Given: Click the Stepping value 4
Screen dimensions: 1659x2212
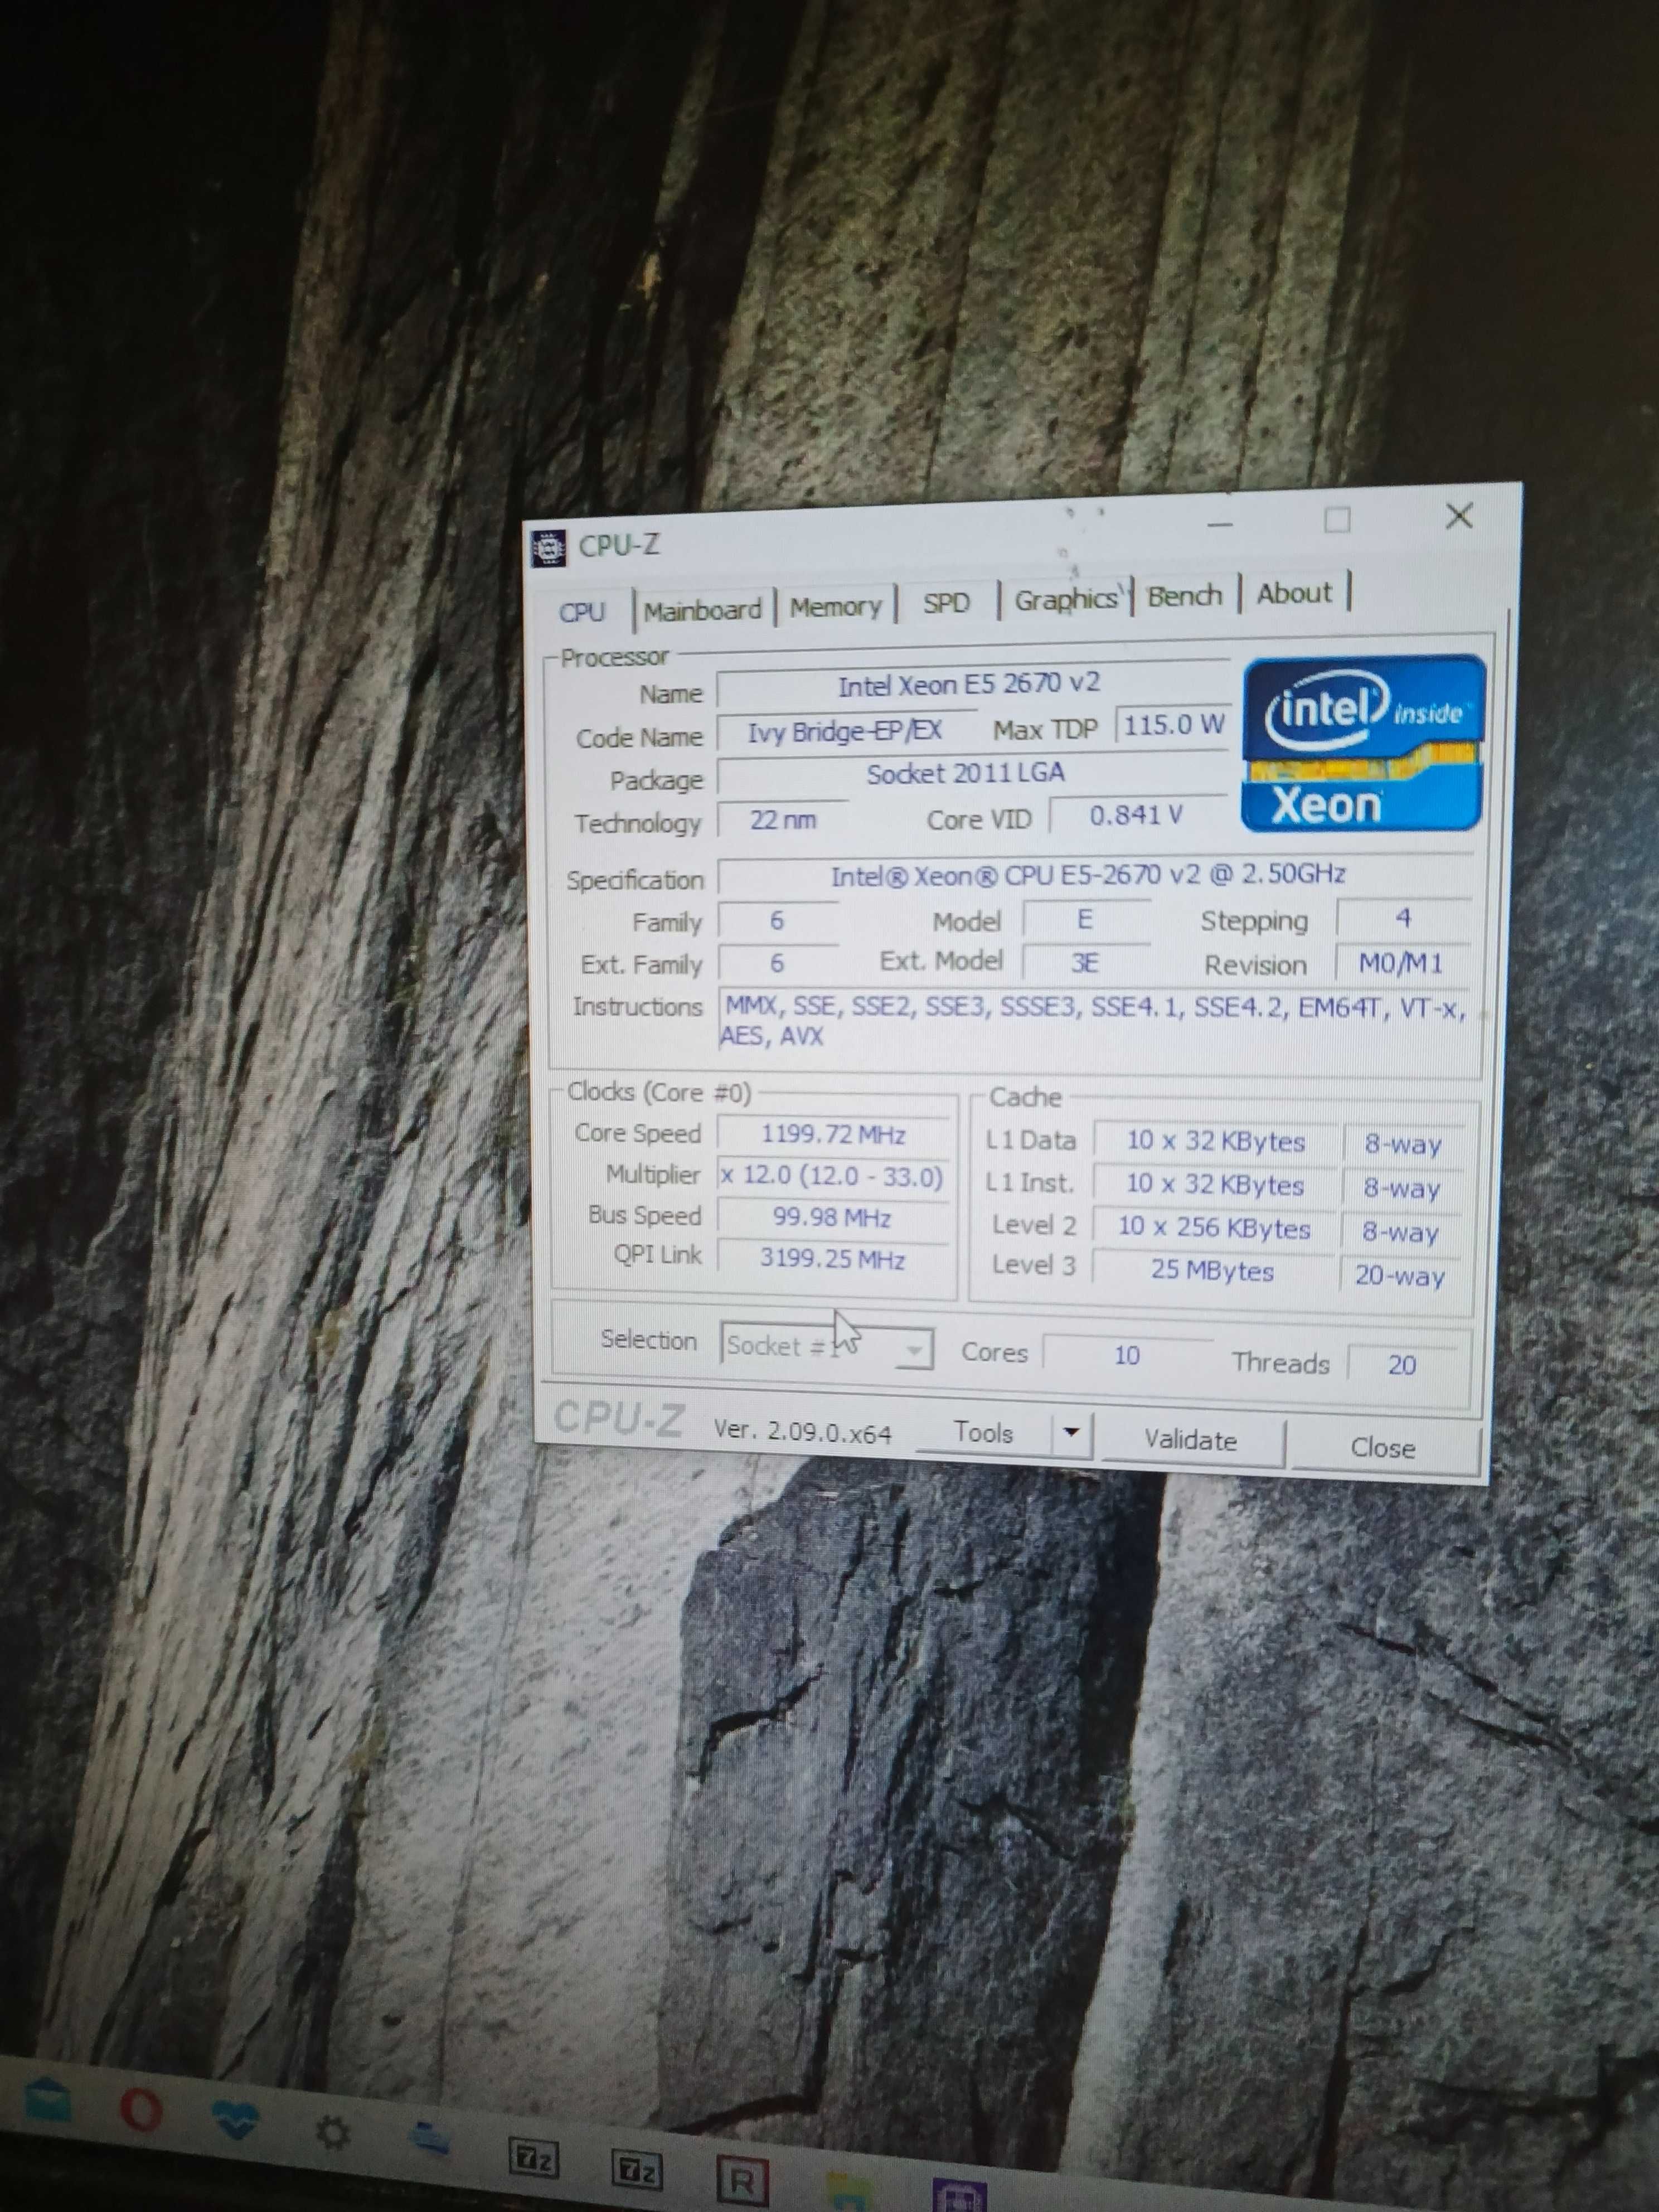Looking at the screenshot, I should (1403, 918).
